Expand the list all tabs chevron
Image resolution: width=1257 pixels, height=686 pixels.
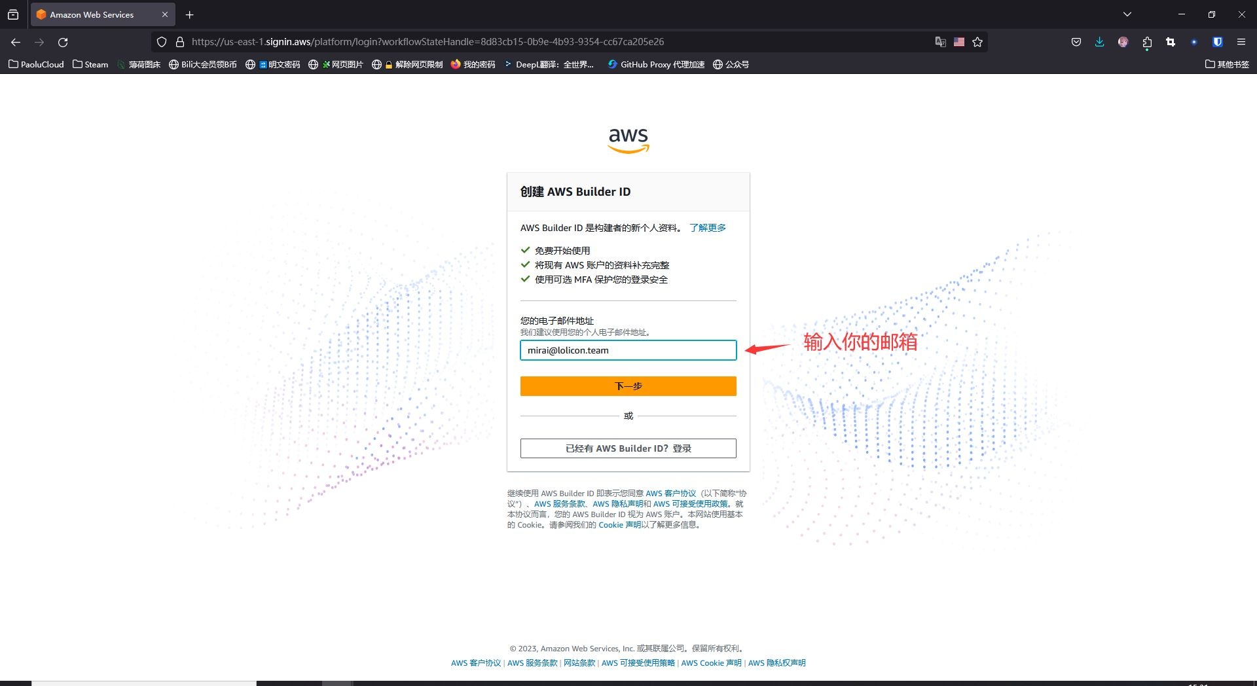(1127, 14)
